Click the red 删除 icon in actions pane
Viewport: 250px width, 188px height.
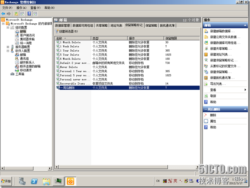pyautogui.click(x=206, y=115)
